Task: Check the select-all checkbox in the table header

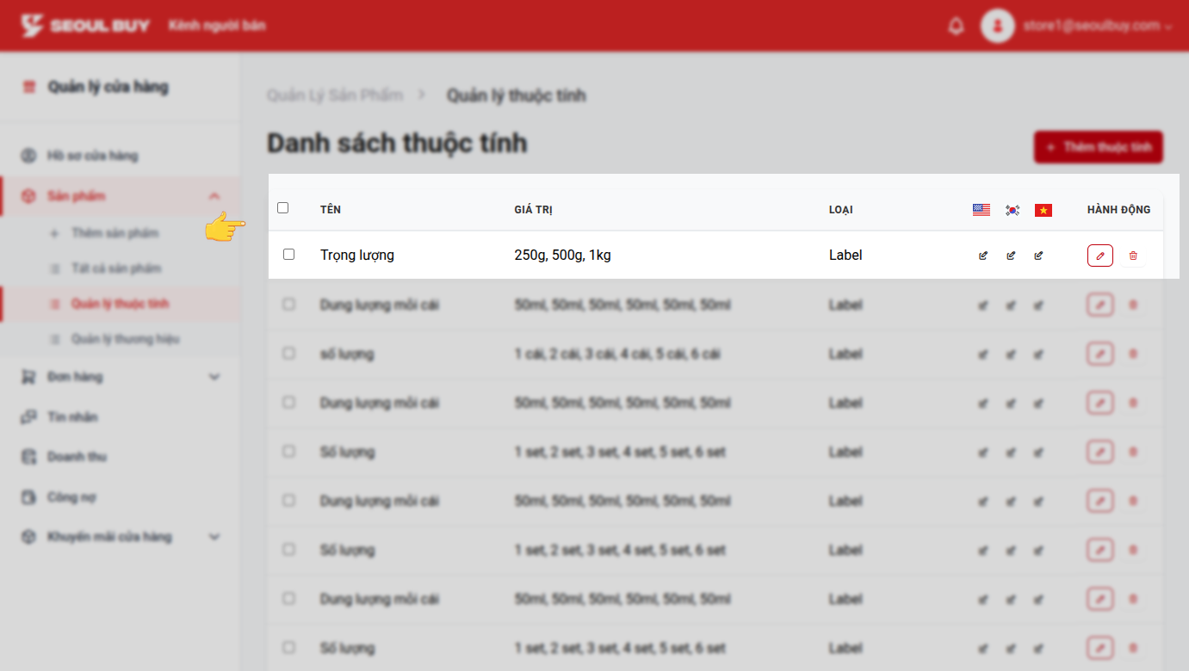Action: (283, 207)
